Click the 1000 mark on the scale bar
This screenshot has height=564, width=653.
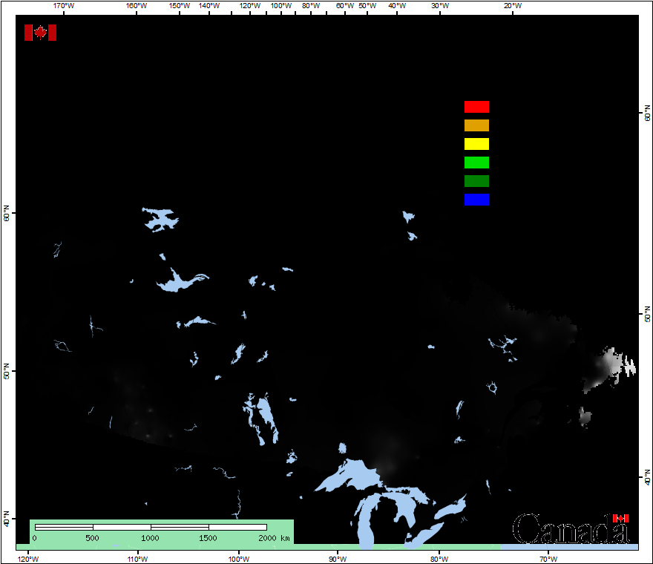[x=151, y=537]
